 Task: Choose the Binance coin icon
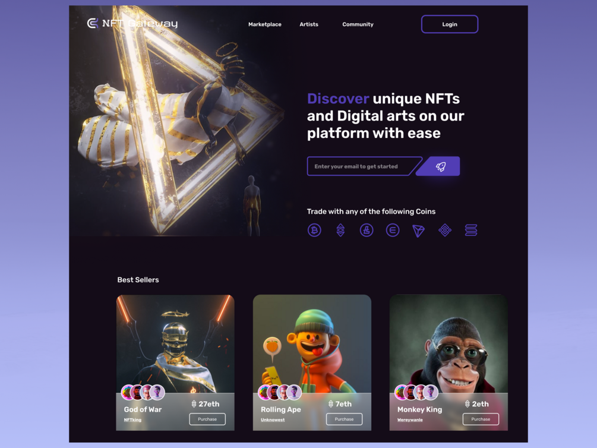[x=445, y=230]
